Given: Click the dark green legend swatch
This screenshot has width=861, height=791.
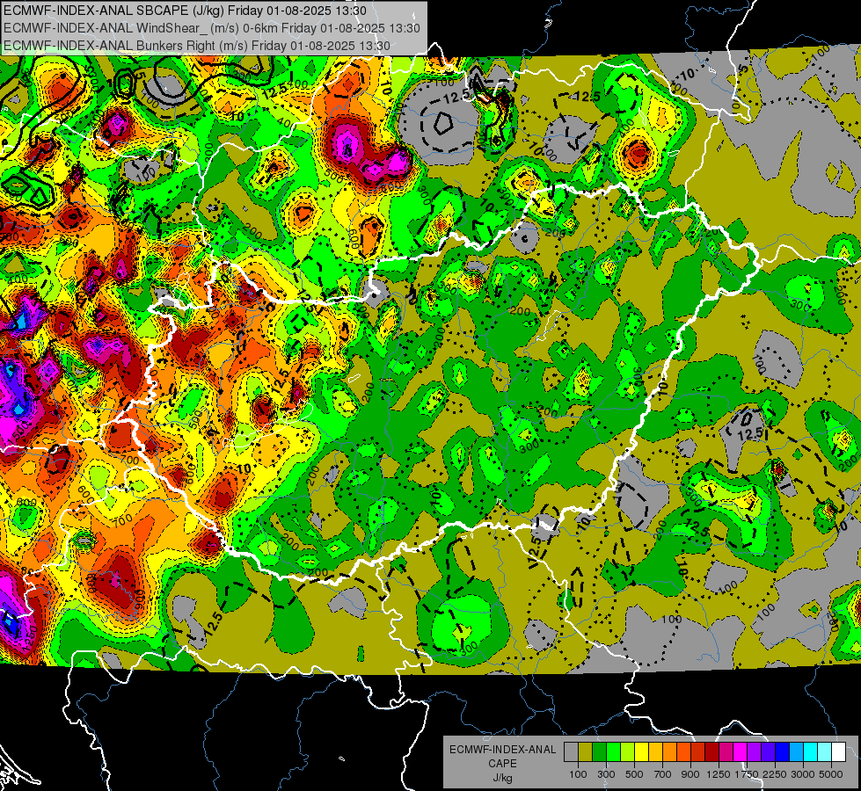Looking at the screenshot, I should [599, 751].
